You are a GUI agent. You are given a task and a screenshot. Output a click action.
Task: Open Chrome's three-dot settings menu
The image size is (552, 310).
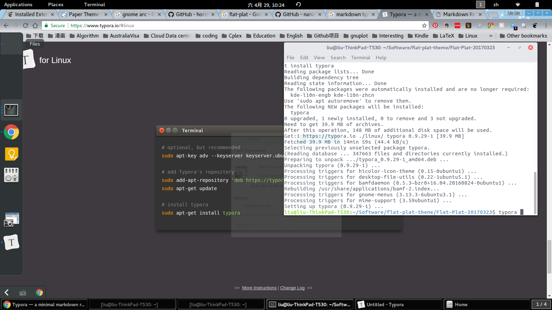click(x=546, y=25)
